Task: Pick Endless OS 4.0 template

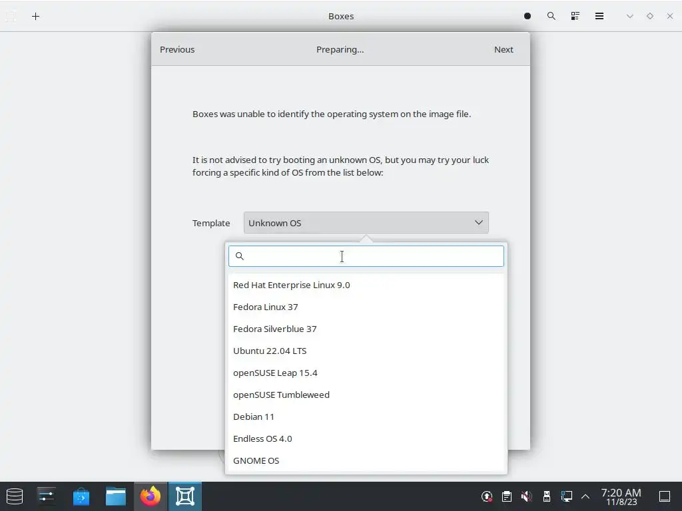Action: [366, 438]
